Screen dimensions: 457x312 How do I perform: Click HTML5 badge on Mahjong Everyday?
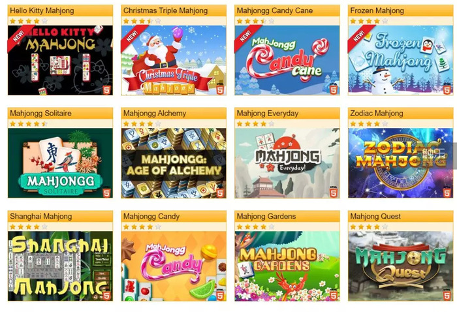pyautogui.click(x=334, y=193)
